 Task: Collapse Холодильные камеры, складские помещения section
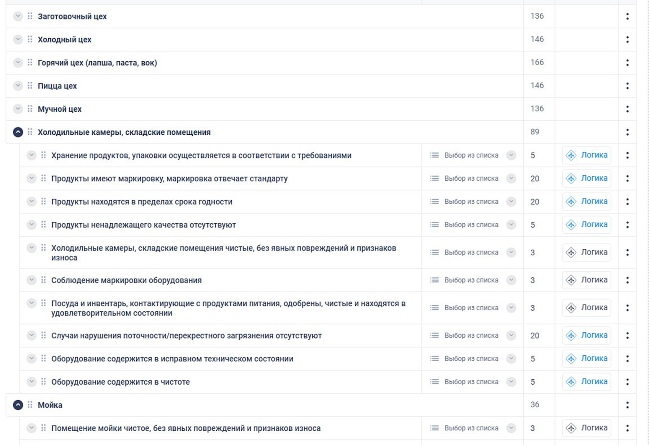point(18,132)
